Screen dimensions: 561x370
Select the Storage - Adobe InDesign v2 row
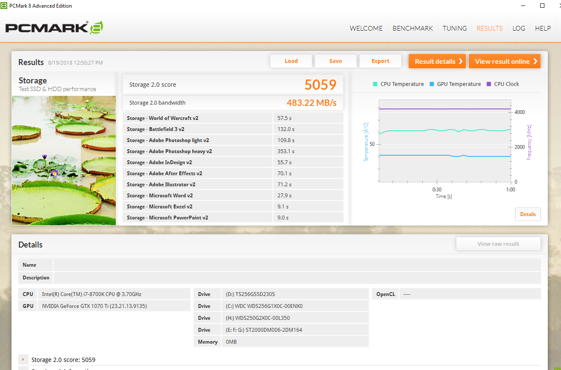tap(233, 162)
